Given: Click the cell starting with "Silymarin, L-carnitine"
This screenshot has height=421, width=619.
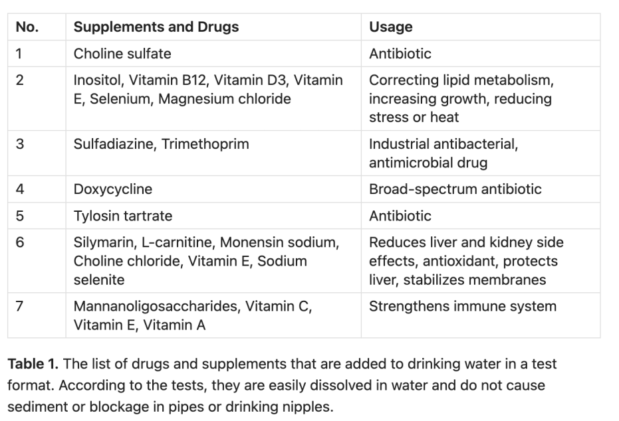Looking at the screenshot, I should point(207,261).
